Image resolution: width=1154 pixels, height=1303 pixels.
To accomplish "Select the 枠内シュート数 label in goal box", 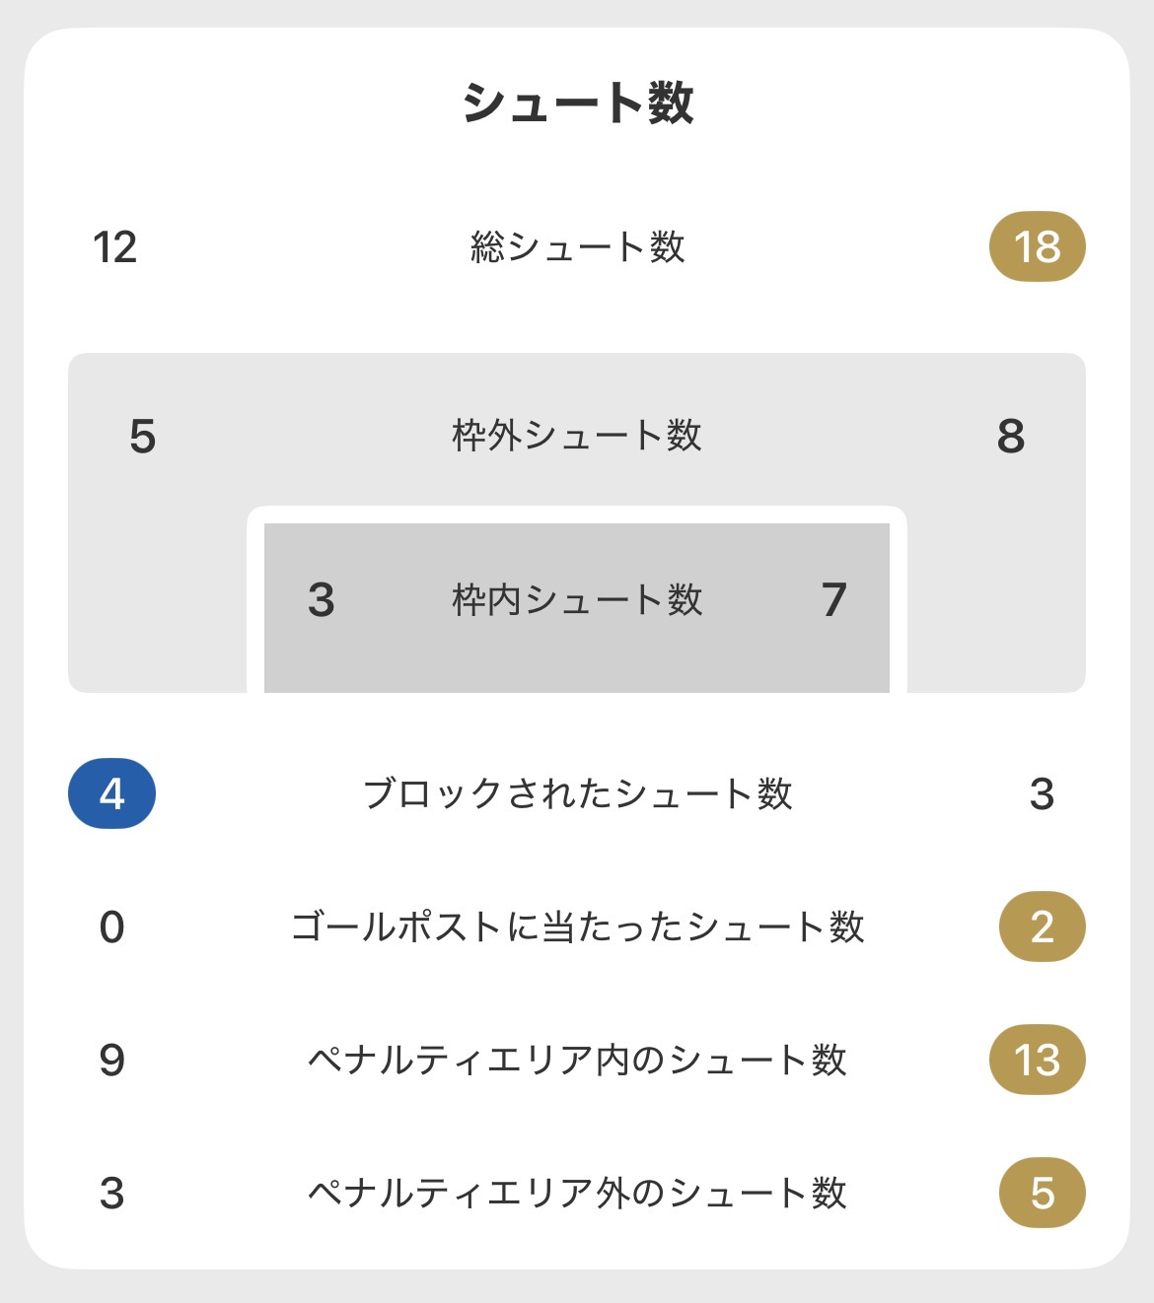I will [577, 599].
